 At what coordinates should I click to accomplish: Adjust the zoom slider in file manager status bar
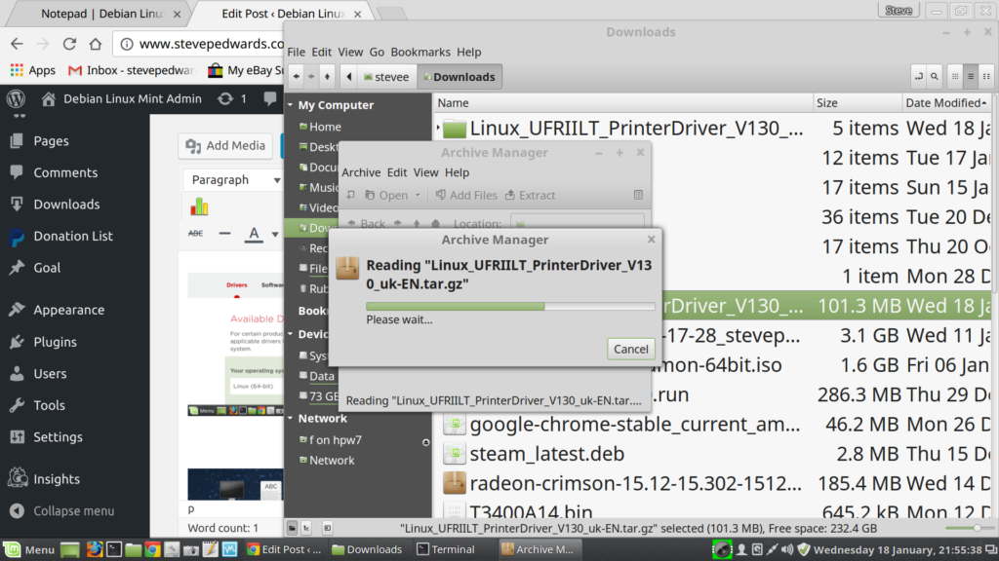pos(951,527)
